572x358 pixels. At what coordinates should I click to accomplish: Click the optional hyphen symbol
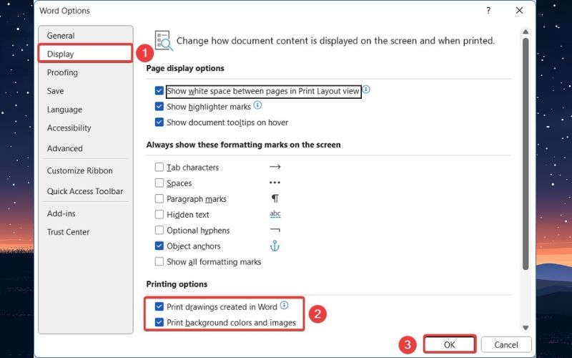[x=275, y=230]
